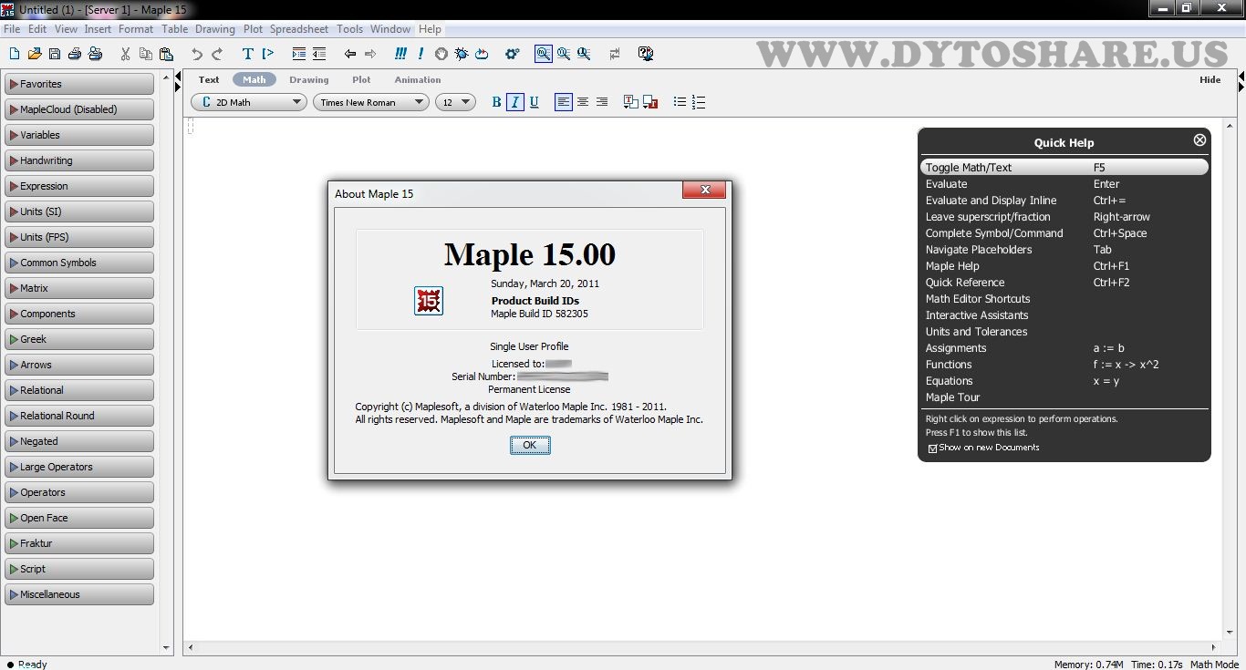Align text right
1246x670 pixels.
[602, 102]
